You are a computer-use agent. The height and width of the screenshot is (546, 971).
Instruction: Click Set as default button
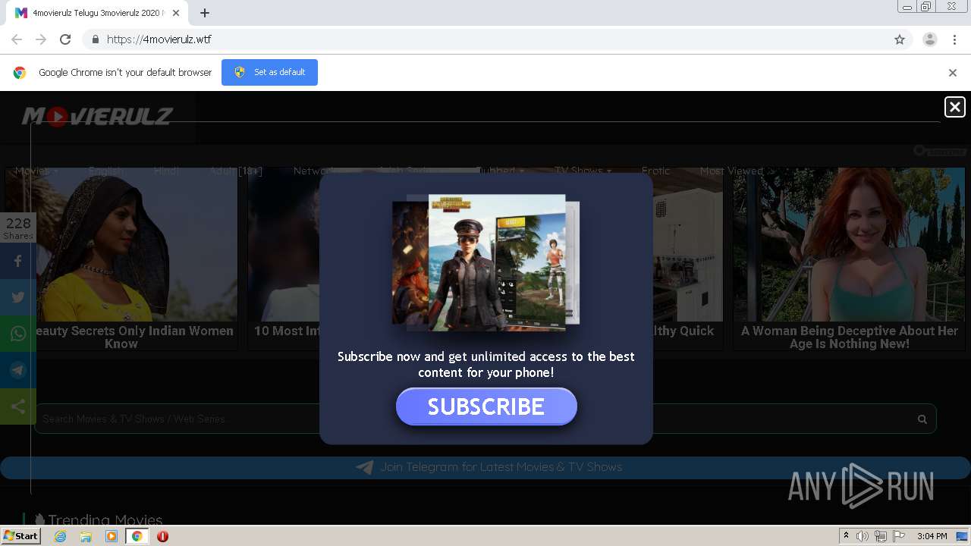269,72
